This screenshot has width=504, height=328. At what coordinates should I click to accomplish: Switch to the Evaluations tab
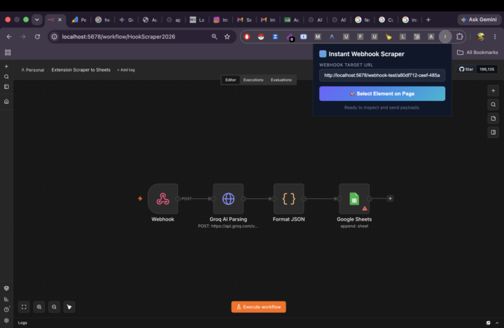[x=281, y=80]
